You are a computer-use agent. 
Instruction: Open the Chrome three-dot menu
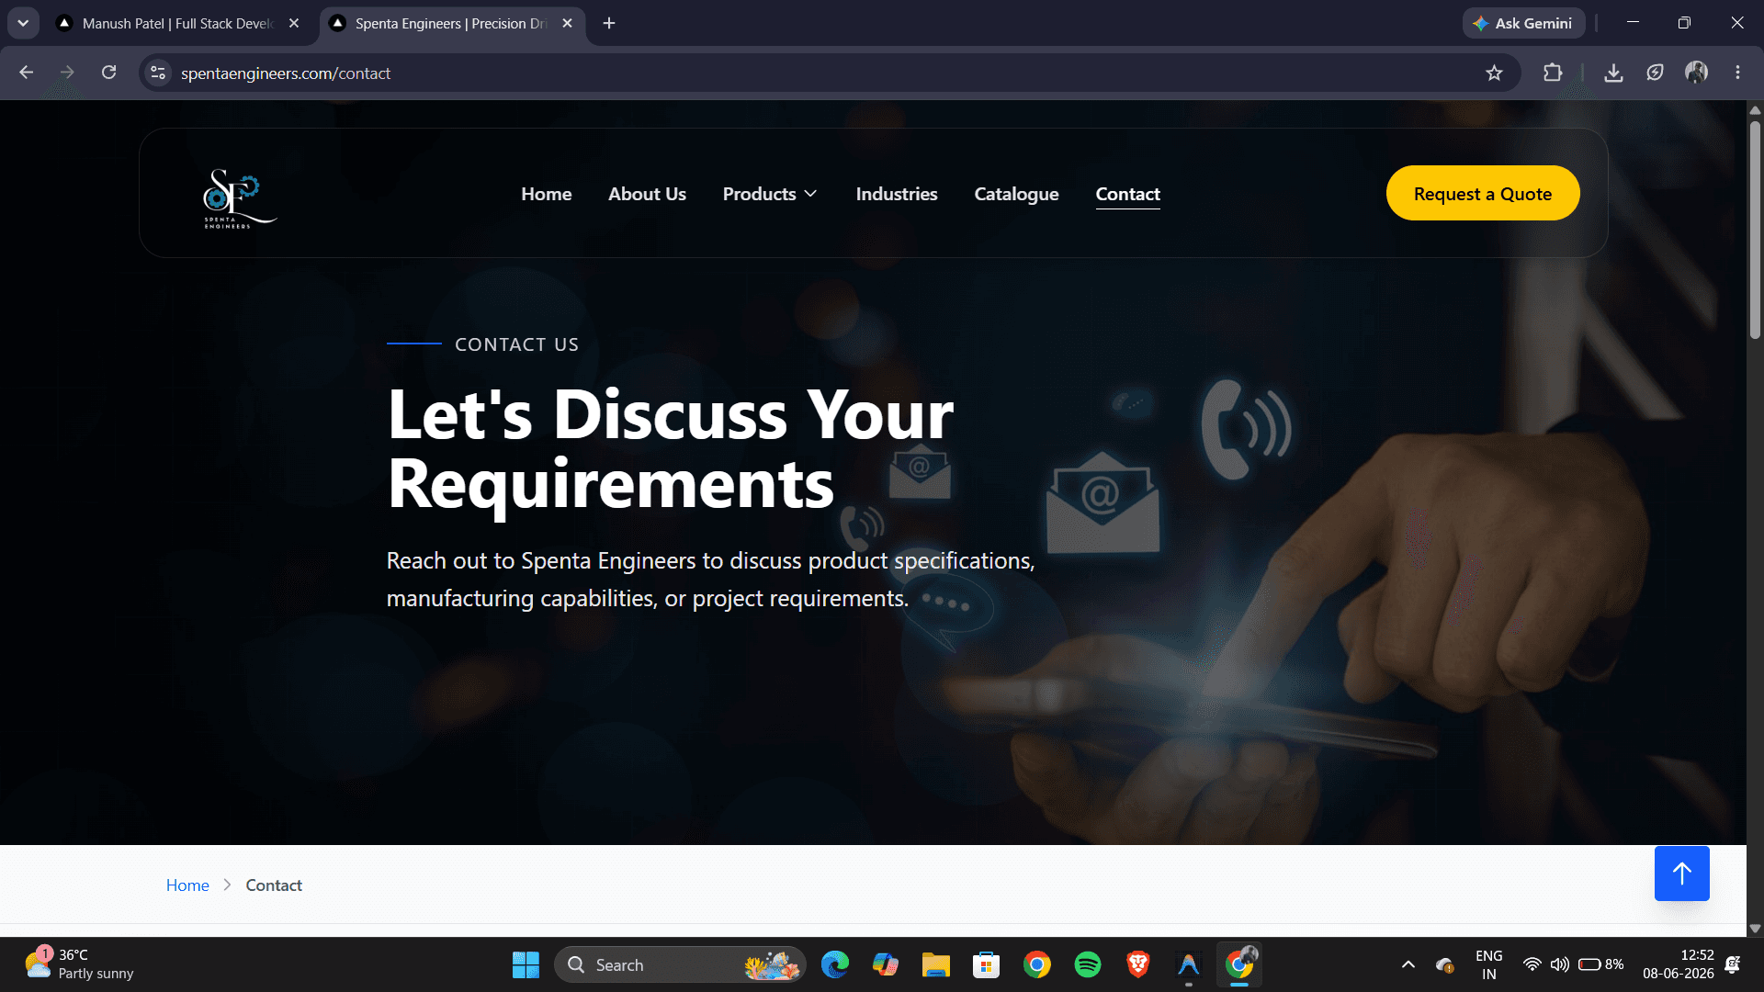(1737, 73)
